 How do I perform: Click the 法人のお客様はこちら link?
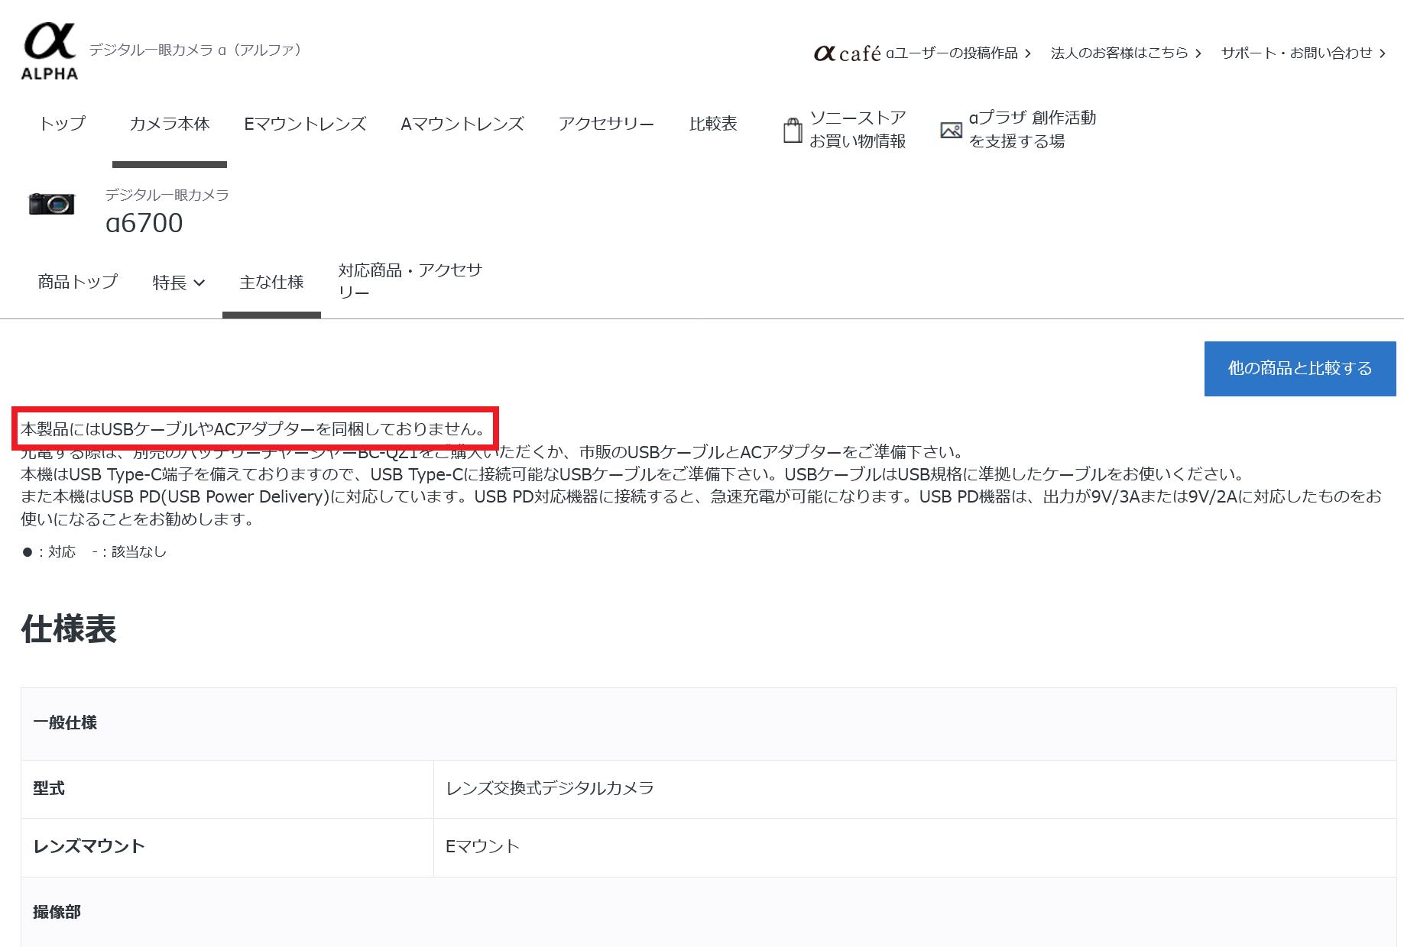[x=1126, y=53]
